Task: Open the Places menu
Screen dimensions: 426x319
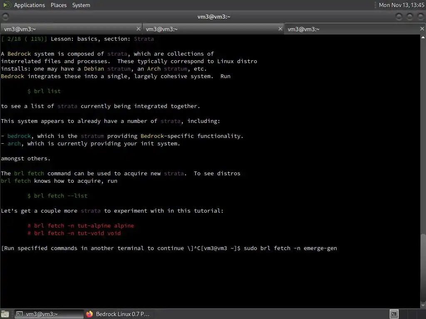Action: click(58, 5)
